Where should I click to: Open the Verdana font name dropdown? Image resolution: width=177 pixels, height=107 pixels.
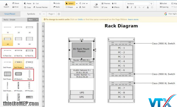[x=137, y=3]
